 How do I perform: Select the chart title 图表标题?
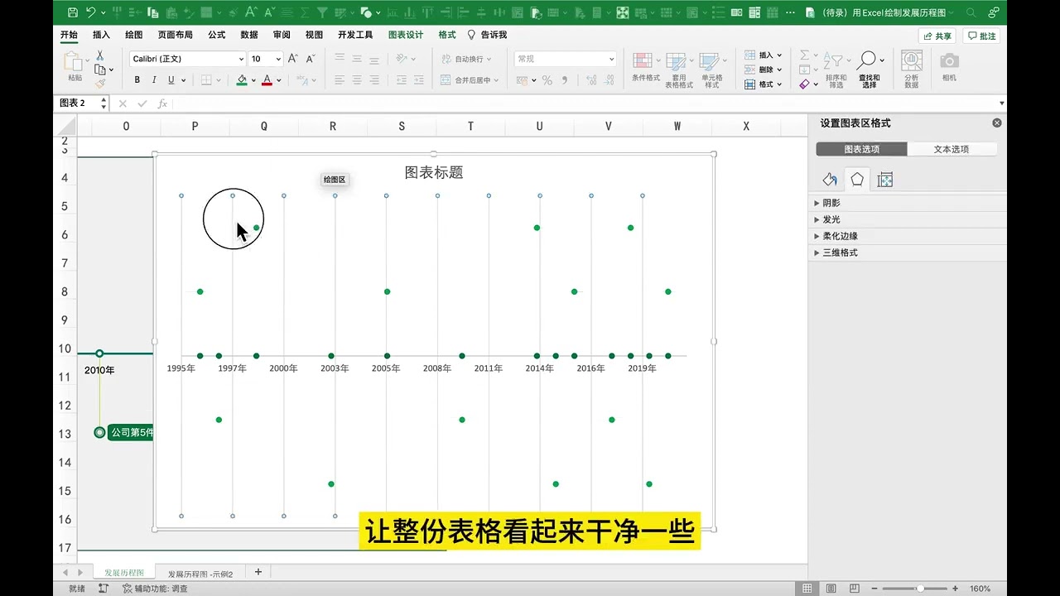pyautogui.click(x=434, y=172)
